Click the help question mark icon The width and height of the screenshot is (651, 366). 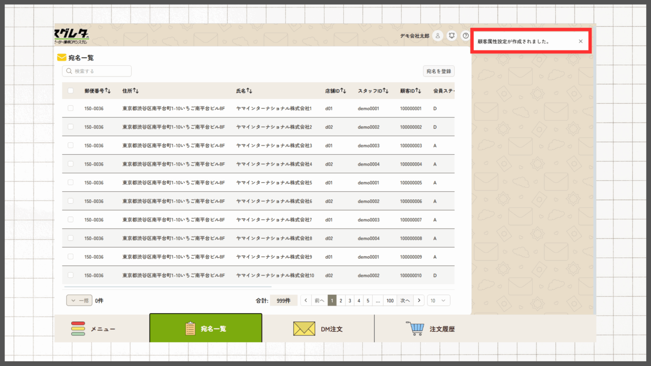pyautogui.click(x=465, y=36)
